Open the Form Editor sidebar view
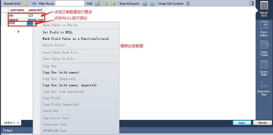This screenshot has width=273, height=135. [x=264, y=29]
